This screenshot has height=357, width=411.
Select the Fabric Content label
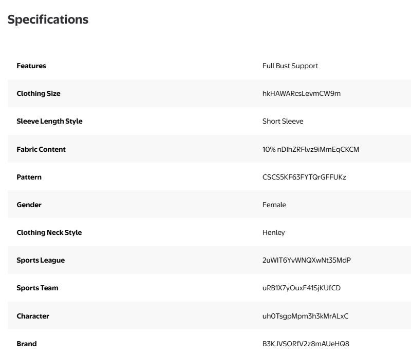(x=41, y=149)
